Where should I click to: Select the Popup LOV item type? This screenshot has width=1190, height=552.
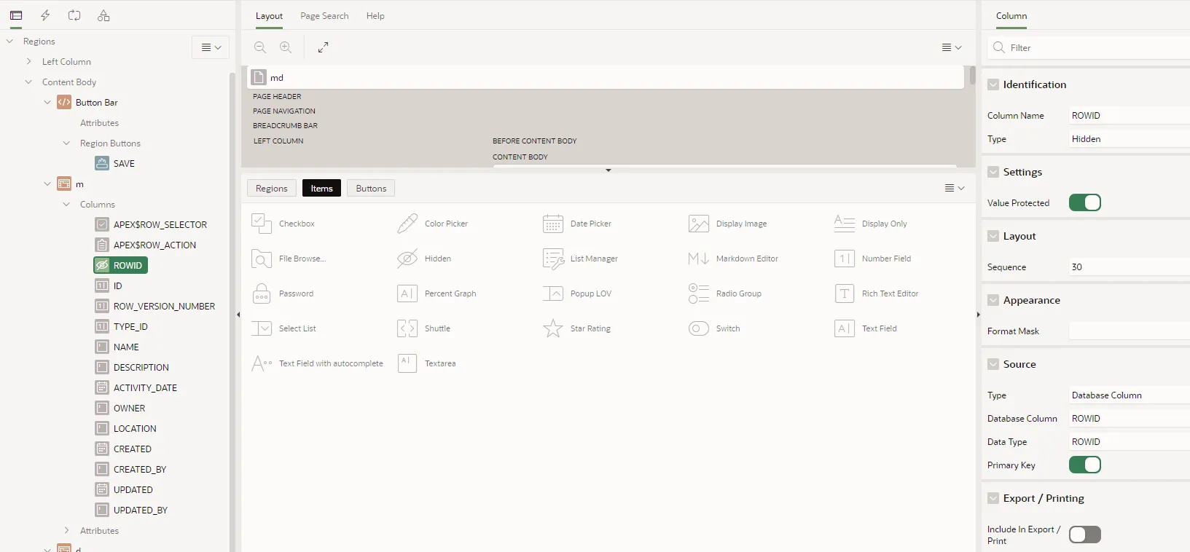[x=577, y=293]
